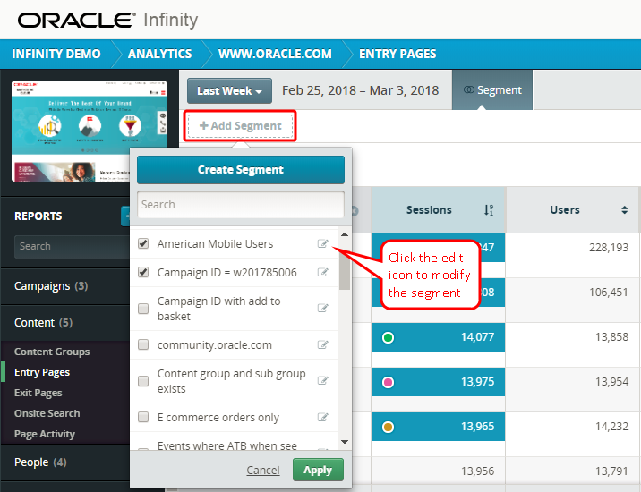This screenshot has height=492, width=641.
Task: Uncheck Campaign ID = w201785006 checkbox
Action: 143,272
